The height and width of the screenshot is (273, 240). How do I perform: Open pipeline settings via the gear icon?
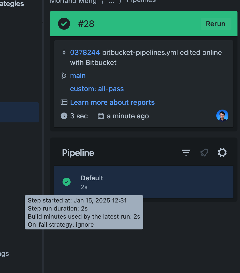coord(222,152)
